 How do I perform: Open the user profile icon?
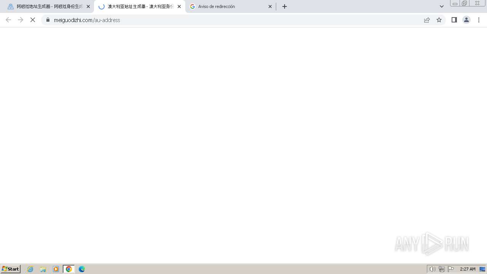pos(466,20)
